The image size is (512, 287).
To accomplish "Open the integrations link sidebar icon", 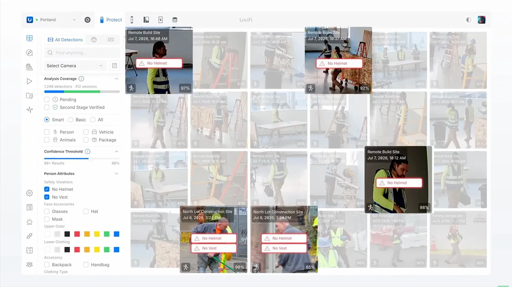I will (x=29, y=236).
